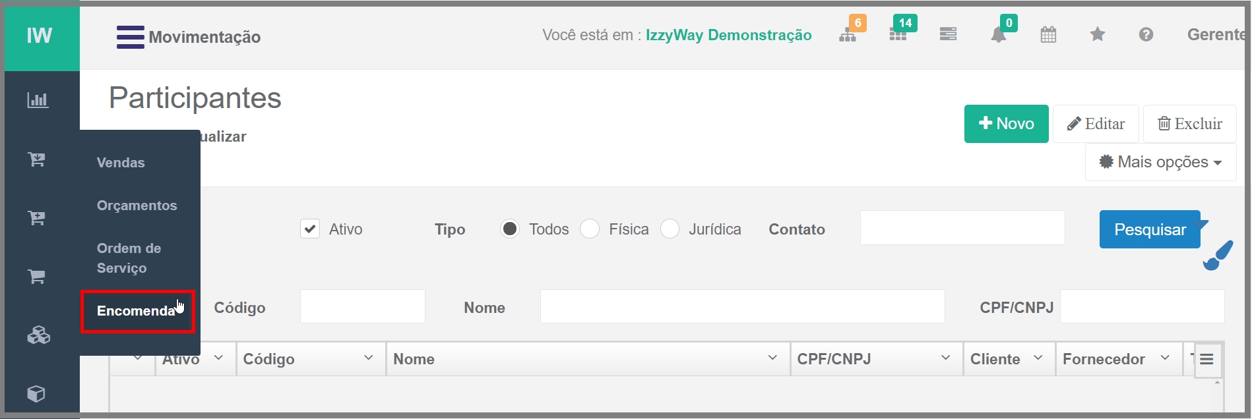Click the Pesquisar button

tap(1150, 229)
